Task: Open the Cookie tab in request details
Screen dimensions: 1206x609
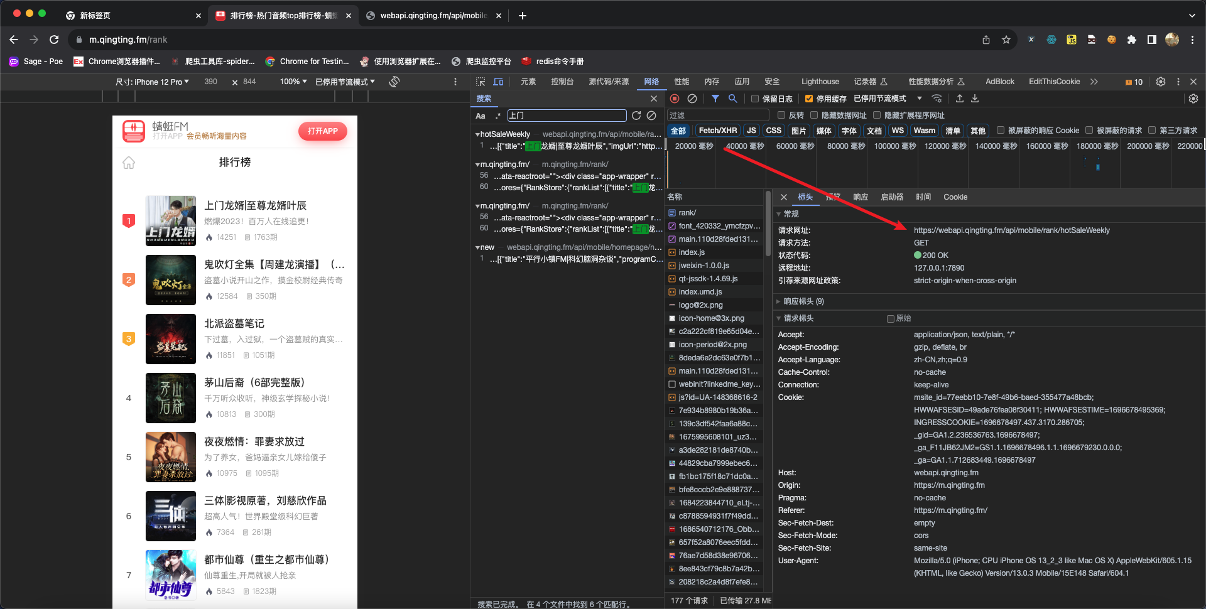Action: point(955,197)
